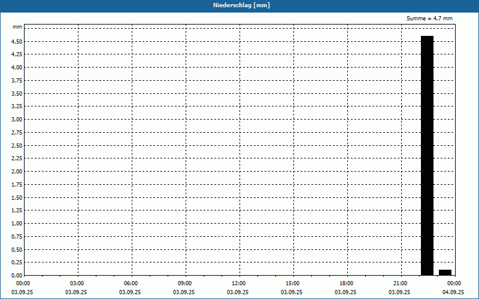Select the 0,25 y-axis value
This screenshot has height=299, width=479.
tap(17, 263)
